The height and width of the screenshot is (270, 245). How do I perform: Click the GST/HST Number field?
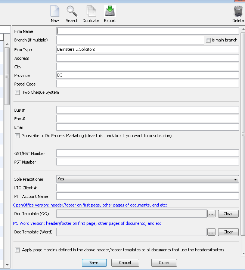tap(148, 153)
